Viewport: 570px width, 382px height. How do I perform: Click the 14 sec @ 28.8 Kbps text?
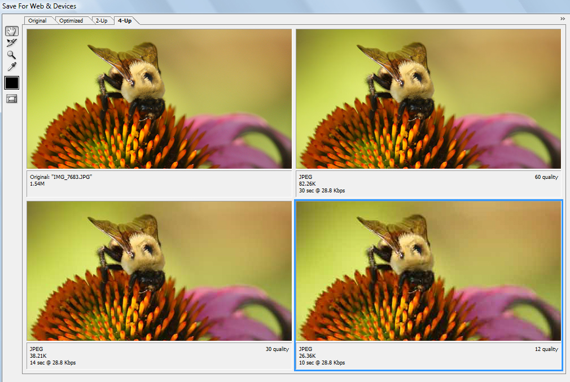52,362
